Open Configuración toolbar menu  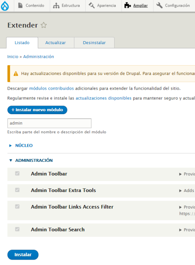click(x=174, y=6)
